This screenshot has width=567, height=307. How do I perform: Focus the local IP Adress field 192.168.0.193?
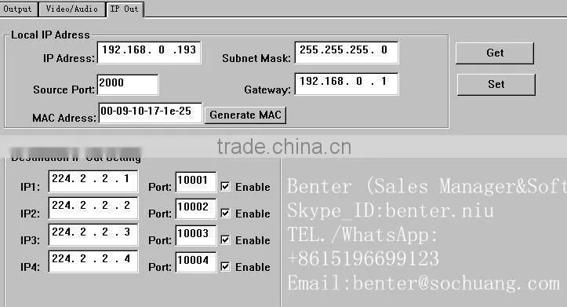(x=149, y=53)
